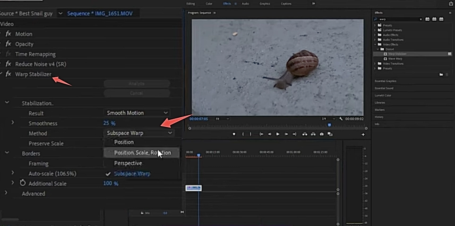455x226 pixels.
Task: Collapse the Distort folder
Action: pos(378,49)
